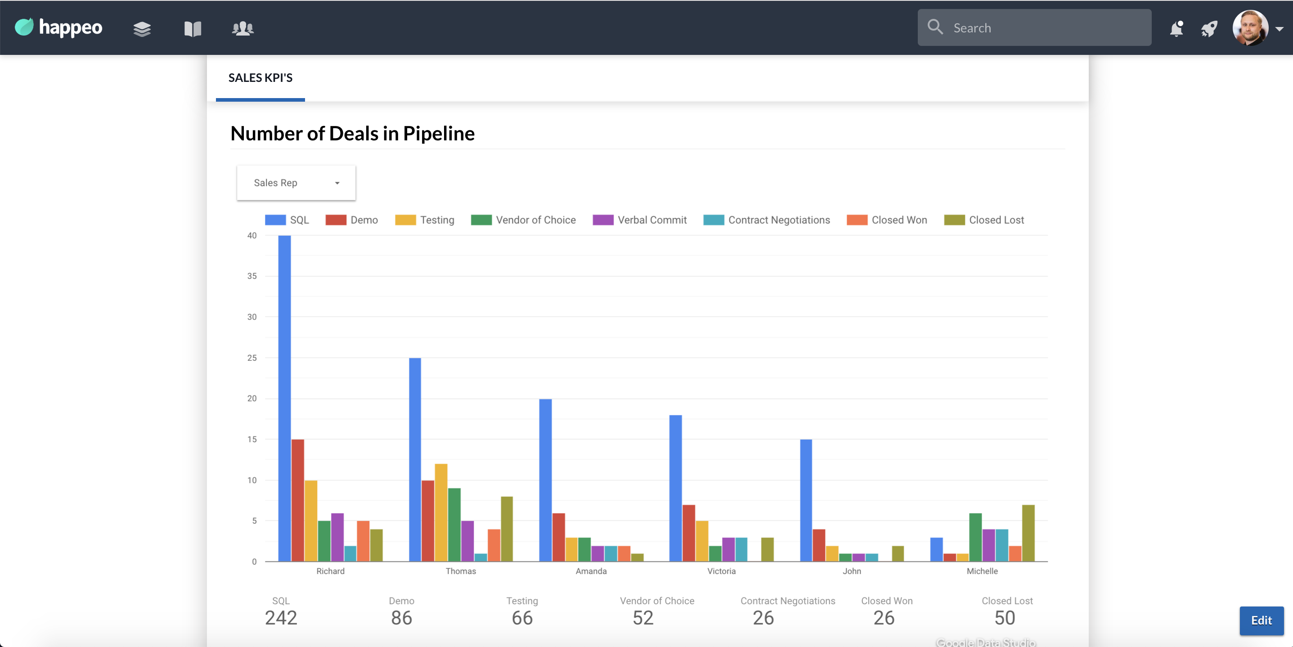Click the Happeo logo
The width and height of the screenshot is (1293, 647).
59,27
